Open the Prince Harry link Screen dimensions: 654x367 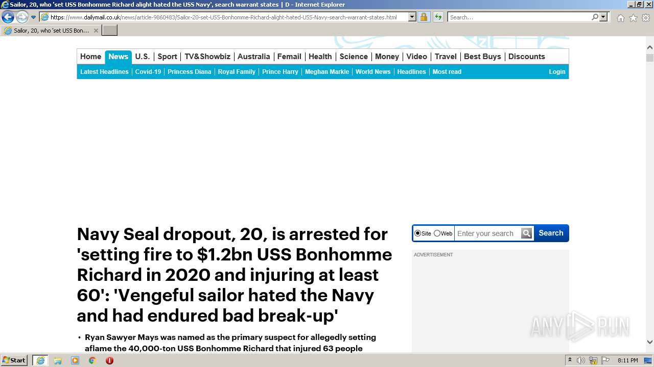[x=280, y=72]
